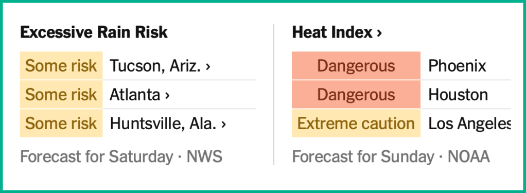Viewport: 526px width, 193px height.
Task: Select the Houston heat index row
Action: (401, 95)
